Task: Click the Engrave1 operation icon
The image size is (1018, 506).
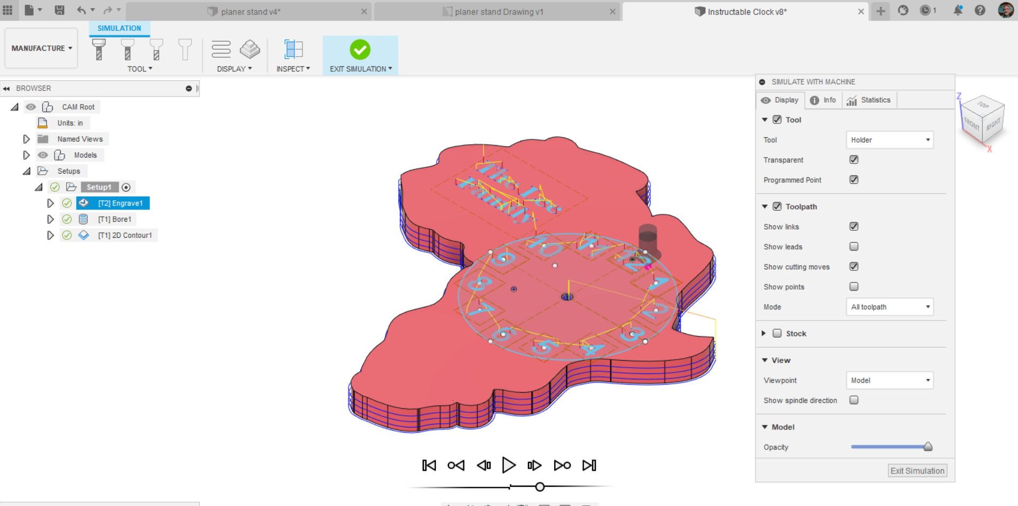Action: (x=84, y=203)
